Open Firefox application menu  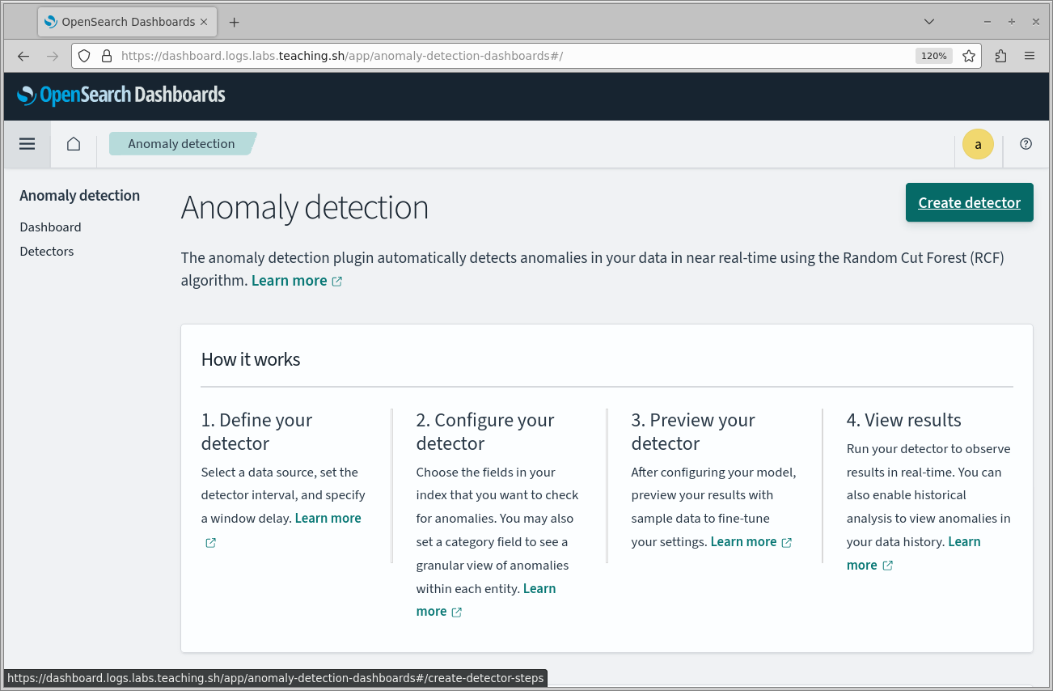[1030, 56]
